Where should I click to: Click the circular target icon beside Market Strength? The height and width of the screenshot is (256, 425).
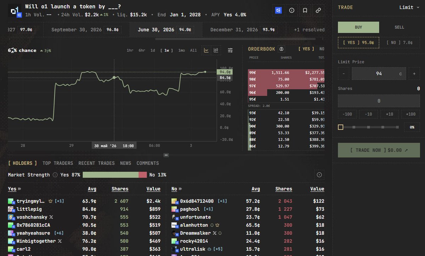pyautogui.click(x=319, y=175)
